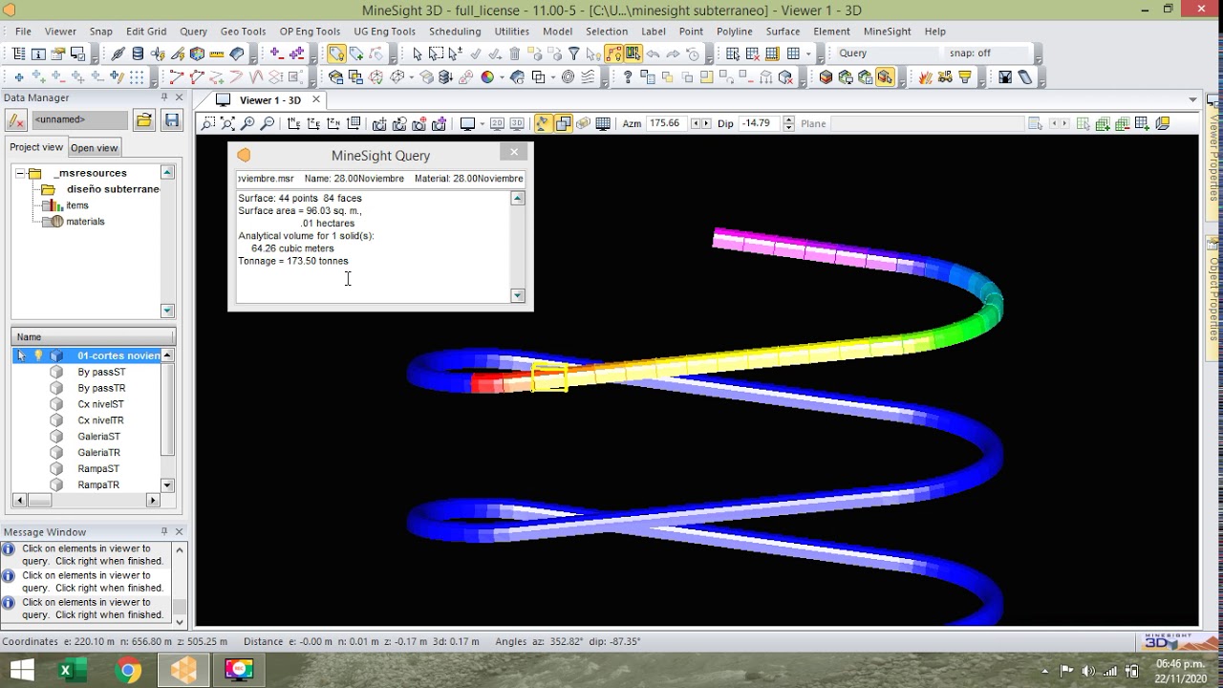Click the help question mark icon
The height and width of the screenshot is (688, 1223).
point(628,77)
